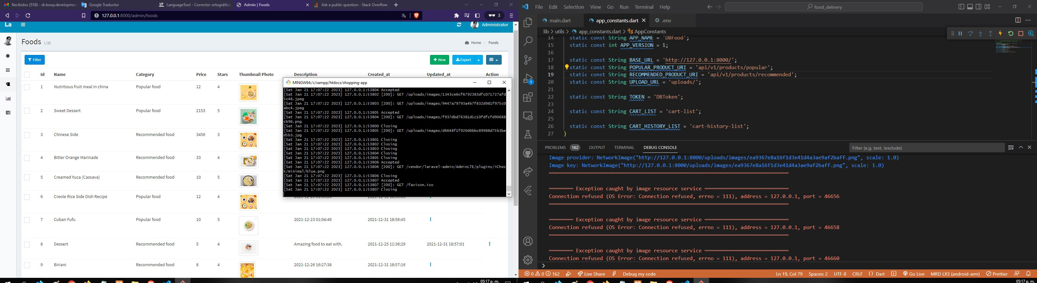
Task: Open Testing flask icon in activity bar
Action: point(528,134)
